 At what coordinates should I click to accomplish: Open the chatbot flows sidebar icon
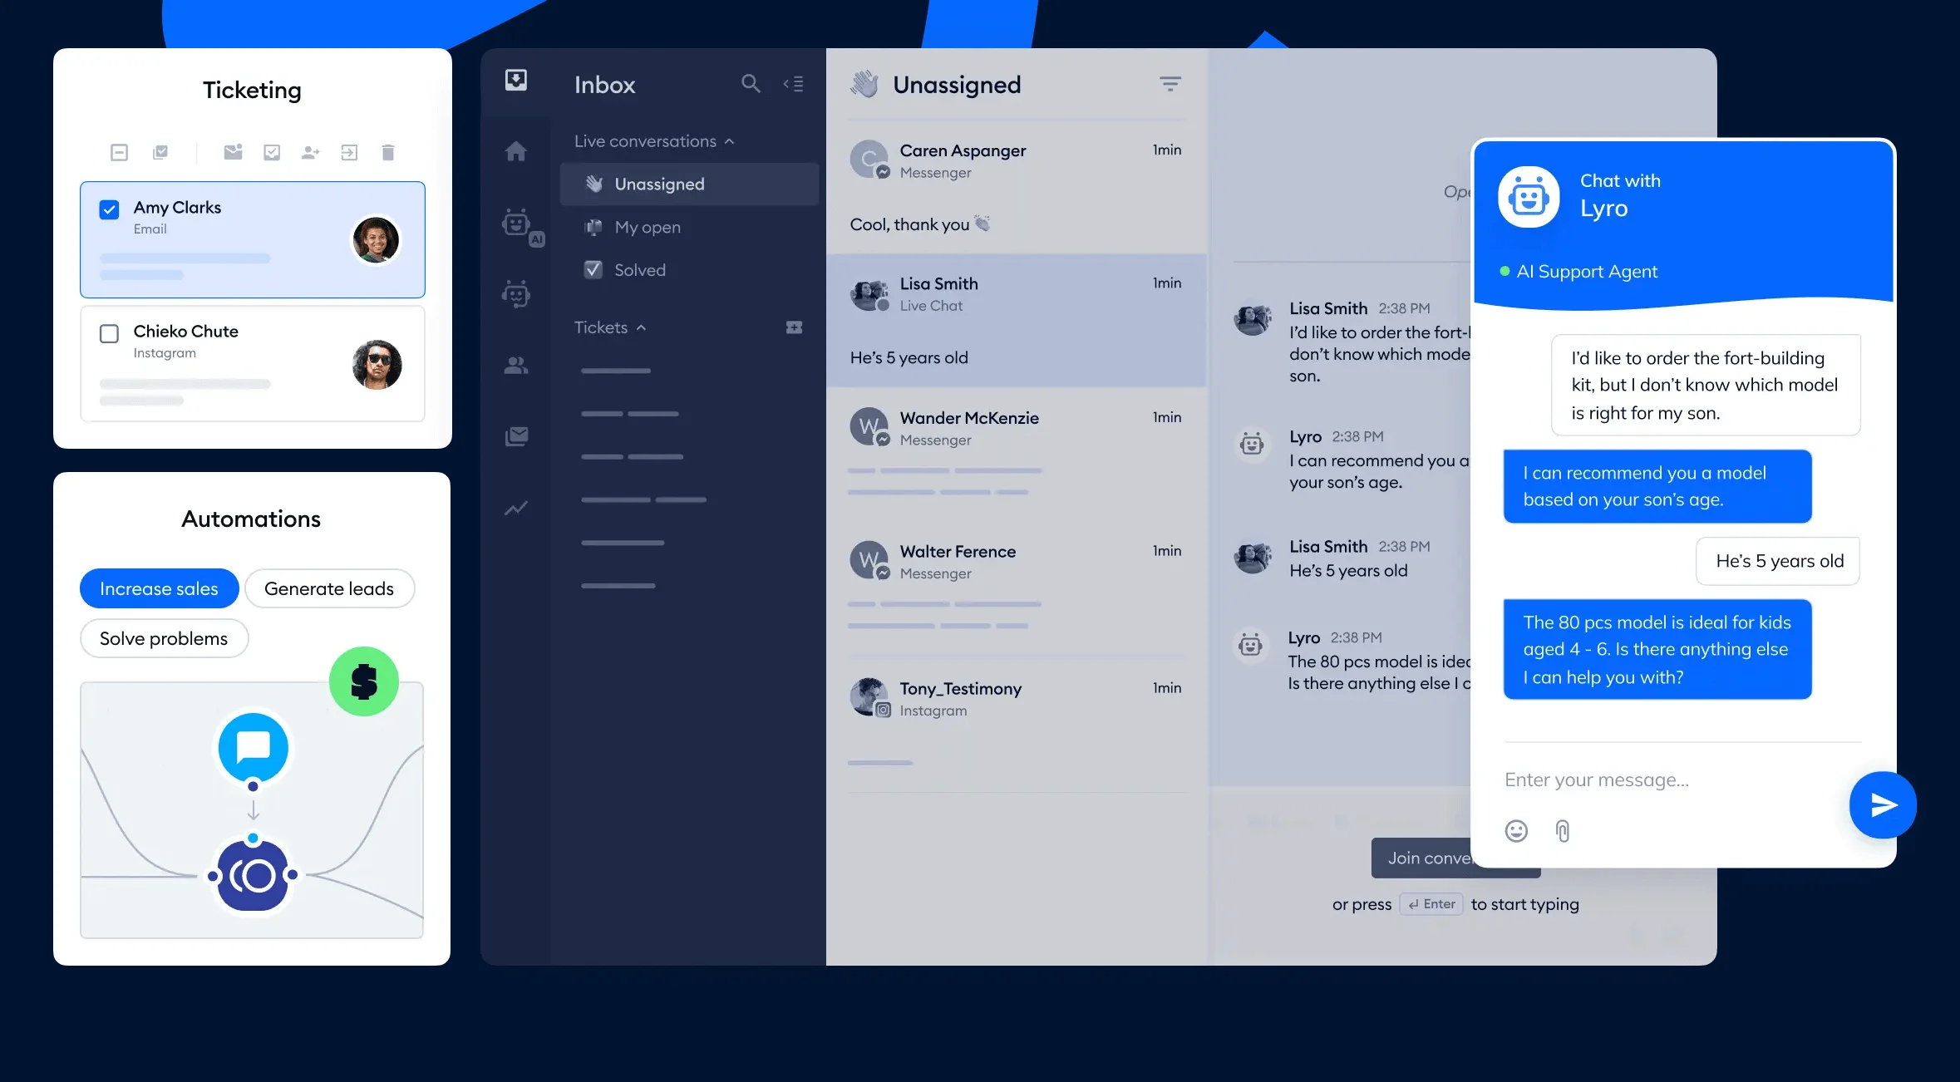(516, 294)
